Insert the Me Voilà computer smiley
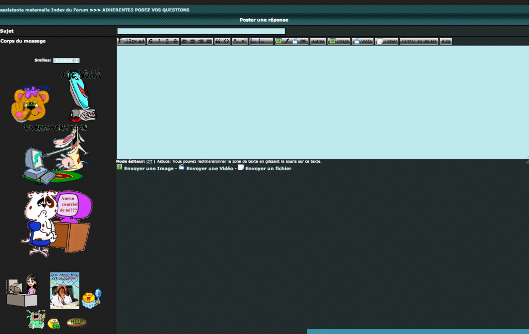529x334 pixels. pyautogui.click(x=82, y=96)
